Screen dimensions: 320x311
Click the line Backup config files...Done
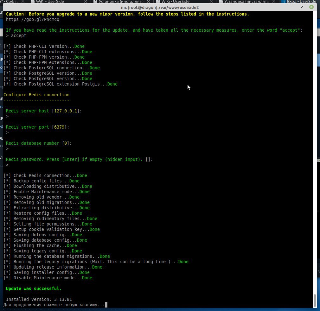coord(42,181)
